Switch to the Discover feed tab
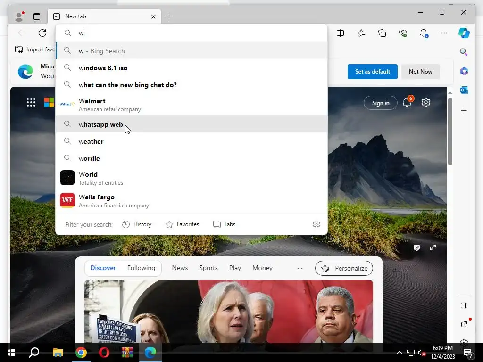 (x=103, y=268)
